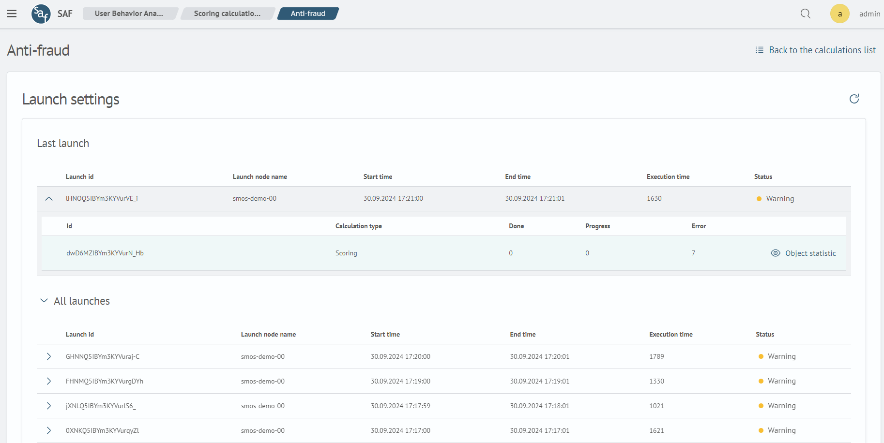
Task: Click execution time 1330
Action: coord(656,381)
